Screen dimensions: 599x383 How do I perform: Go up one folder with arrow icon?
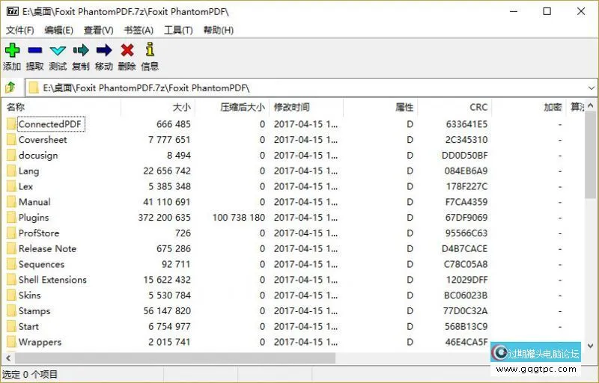pyautogui.click(x=10, y=88)
